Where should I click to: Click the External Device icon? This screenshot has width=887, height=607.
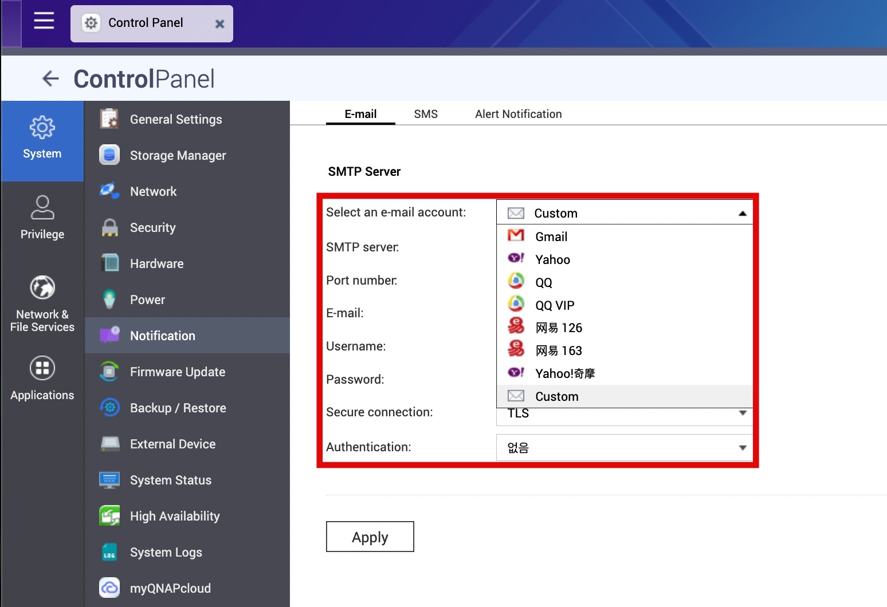point(109,444)
